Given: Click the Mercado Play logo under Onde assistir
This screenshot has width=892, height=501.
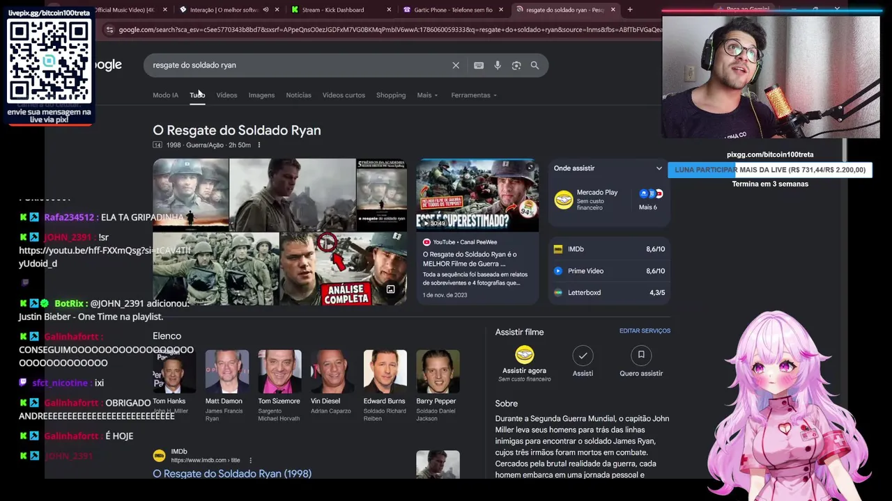Looking at the screenshot, I should [x=564, y=200].
